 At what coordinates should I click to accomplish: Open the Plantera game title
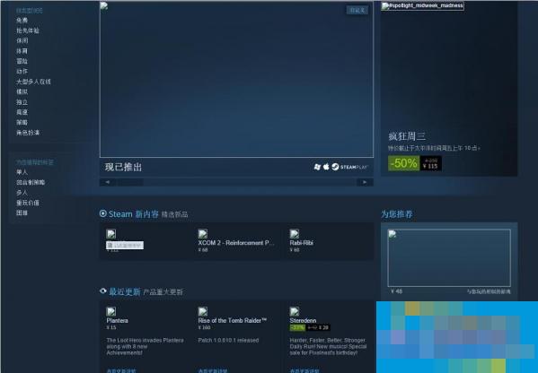pyautogui.click(x=118, y=321)
